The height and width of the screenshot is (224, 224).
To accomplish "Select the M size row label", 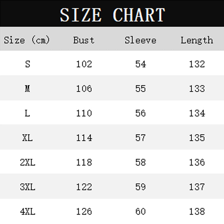I will (x=27, y=89).
